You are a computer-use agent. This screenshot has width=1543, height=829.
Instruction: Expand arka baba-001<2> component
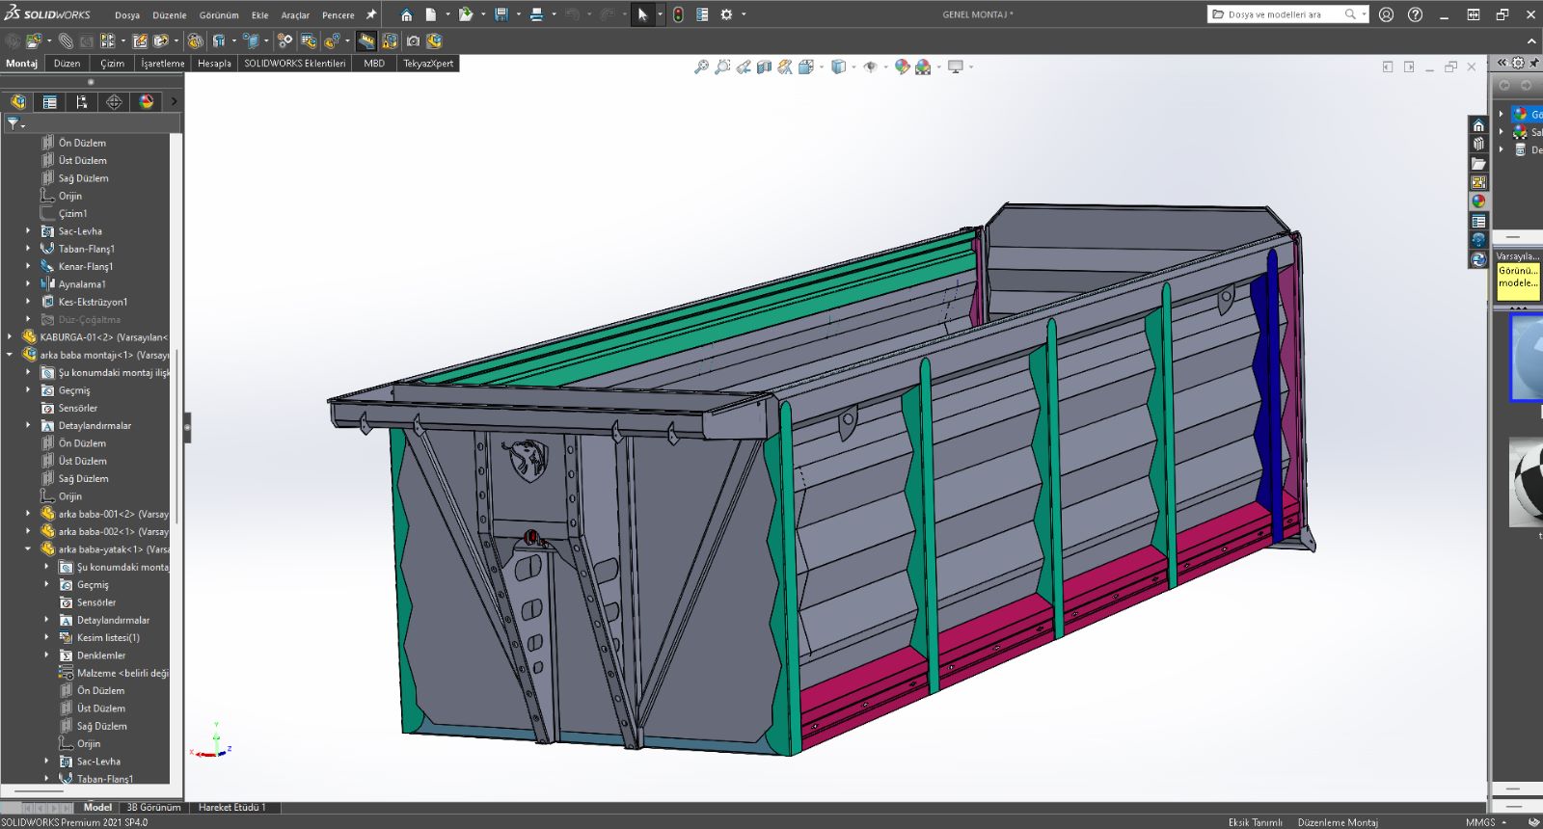pyautogui.click(x=28, y=514)
